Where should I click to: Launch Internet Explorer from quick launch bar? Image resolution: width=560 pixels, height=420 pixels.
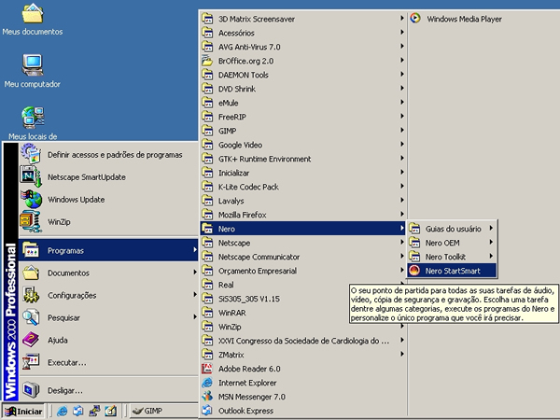[63, 411]
